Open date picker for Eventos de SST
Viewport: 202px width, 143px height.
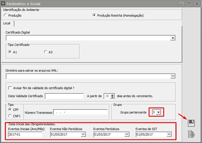click(x=169, y=134)
